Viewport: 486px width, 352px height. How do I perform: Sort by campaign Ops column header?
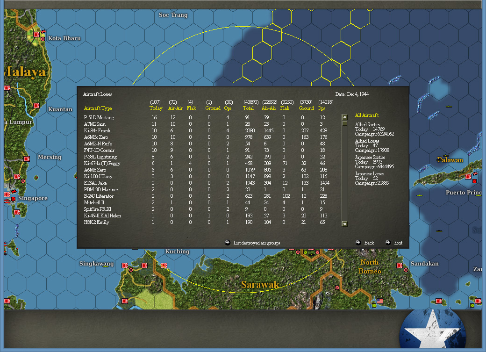click(x=321, y=108)
